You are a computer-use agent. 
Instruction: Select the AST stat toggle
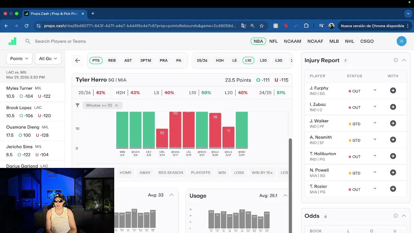point(128,61)
